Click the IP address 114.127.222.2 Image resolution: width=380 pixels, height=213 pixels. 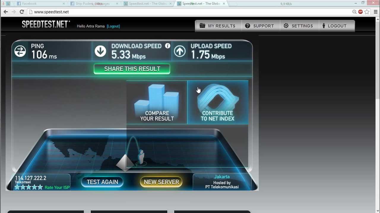click(x=31, y=178)
